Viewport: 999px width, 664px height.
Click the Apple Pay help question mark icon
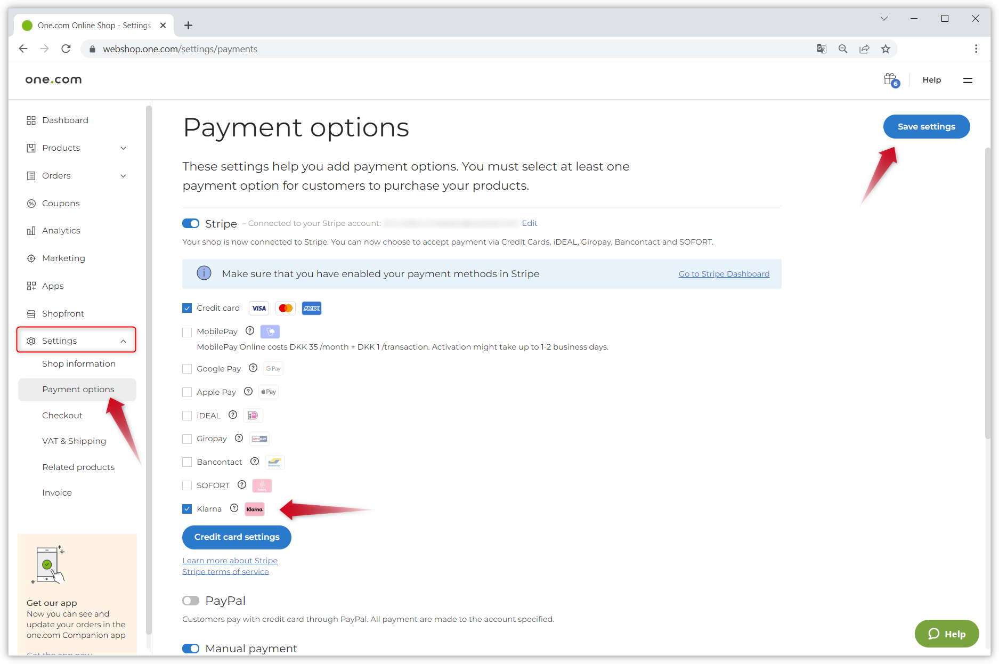pyautogui.click(x=248, y=392)
